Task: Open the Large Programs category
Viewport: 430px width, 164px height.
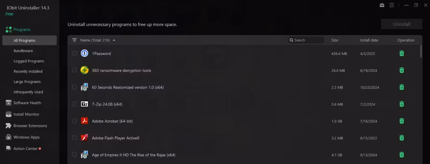Action: [27, 82]
